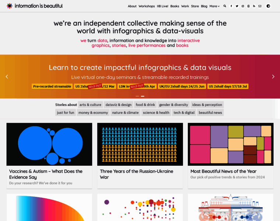This screenshot has width=280, height=221.
Task: Click the sold-out LDN Apr workshop button
Action: point(137,87)
